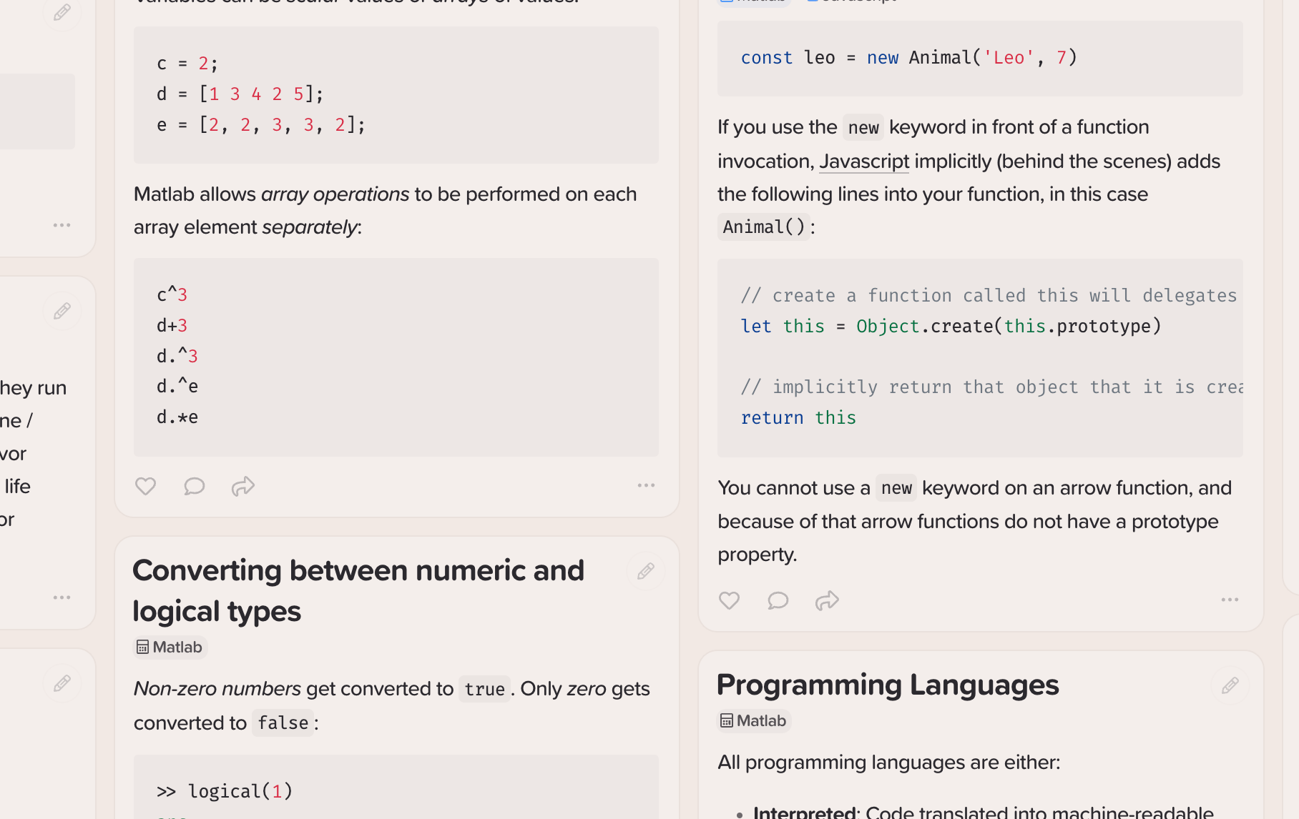Click the code line 'd.*e'

(177, 417)
